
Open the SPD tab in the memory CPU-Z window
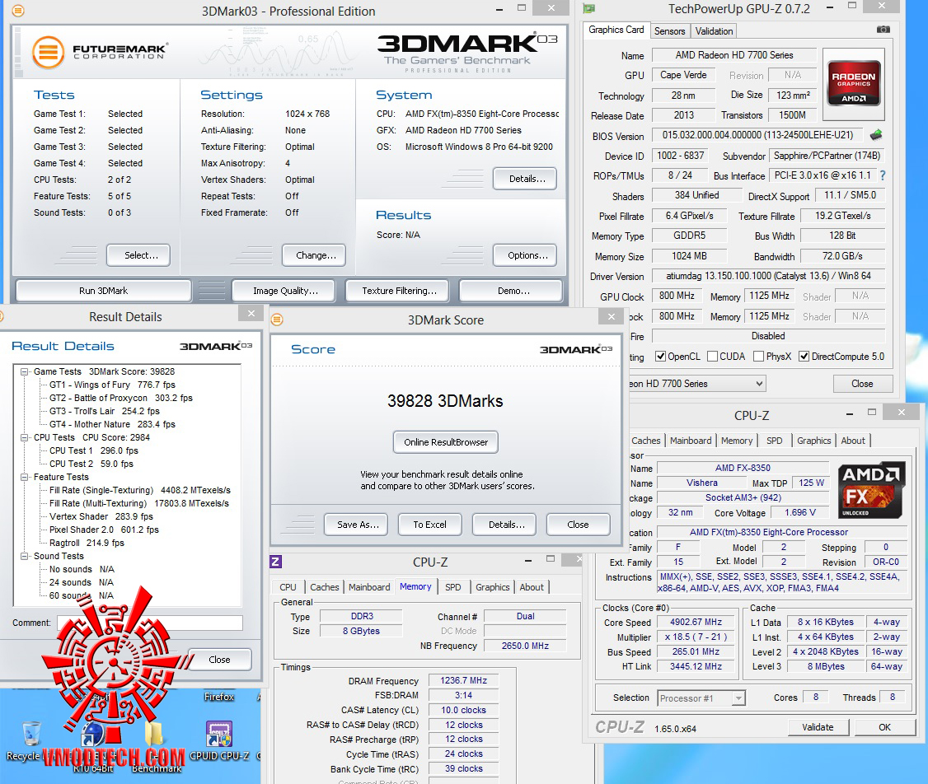452,587
